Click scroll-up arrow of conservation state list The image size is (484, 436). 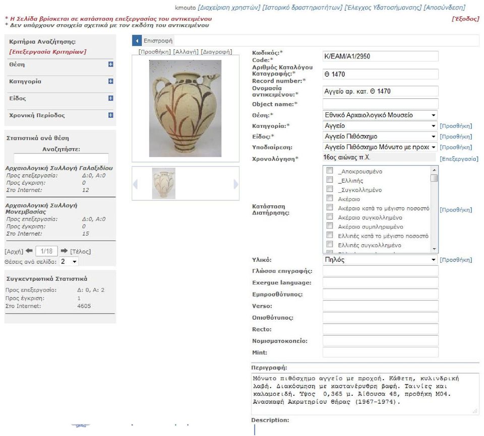(434, 170)
